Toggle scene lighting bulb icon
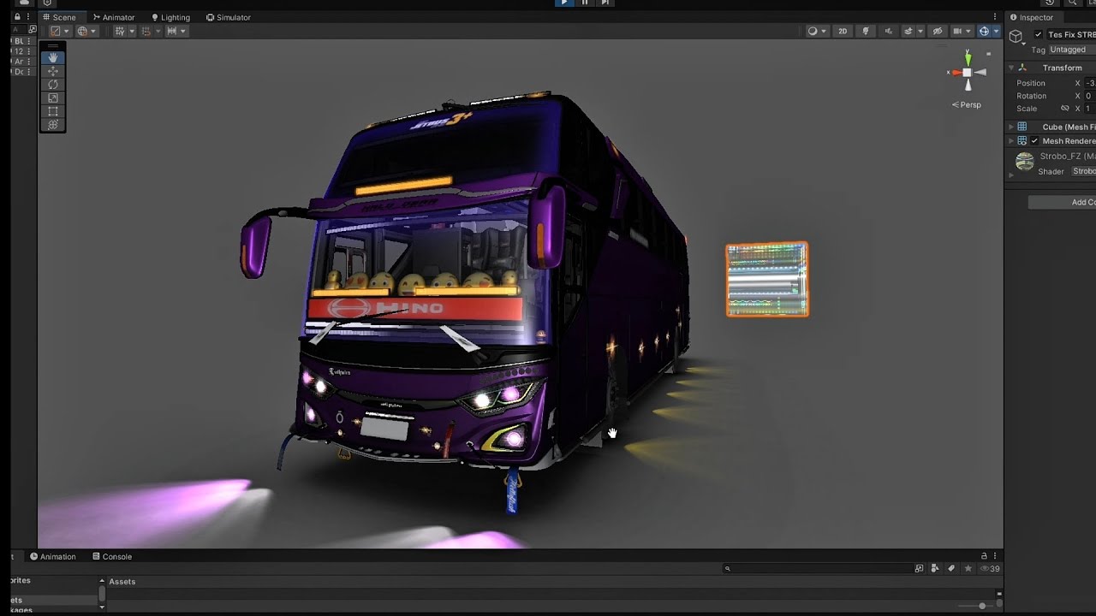The image size is (1096, 616). click(x=866, y=31)
